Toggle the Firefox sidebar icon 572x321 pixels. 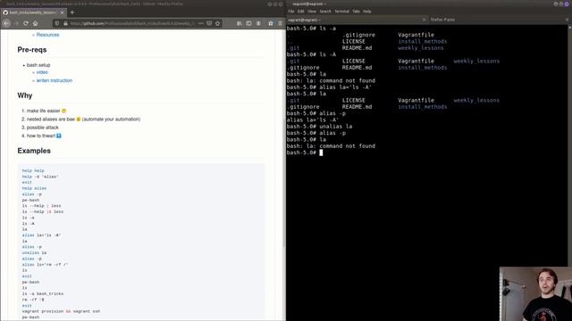coord(248,23)
